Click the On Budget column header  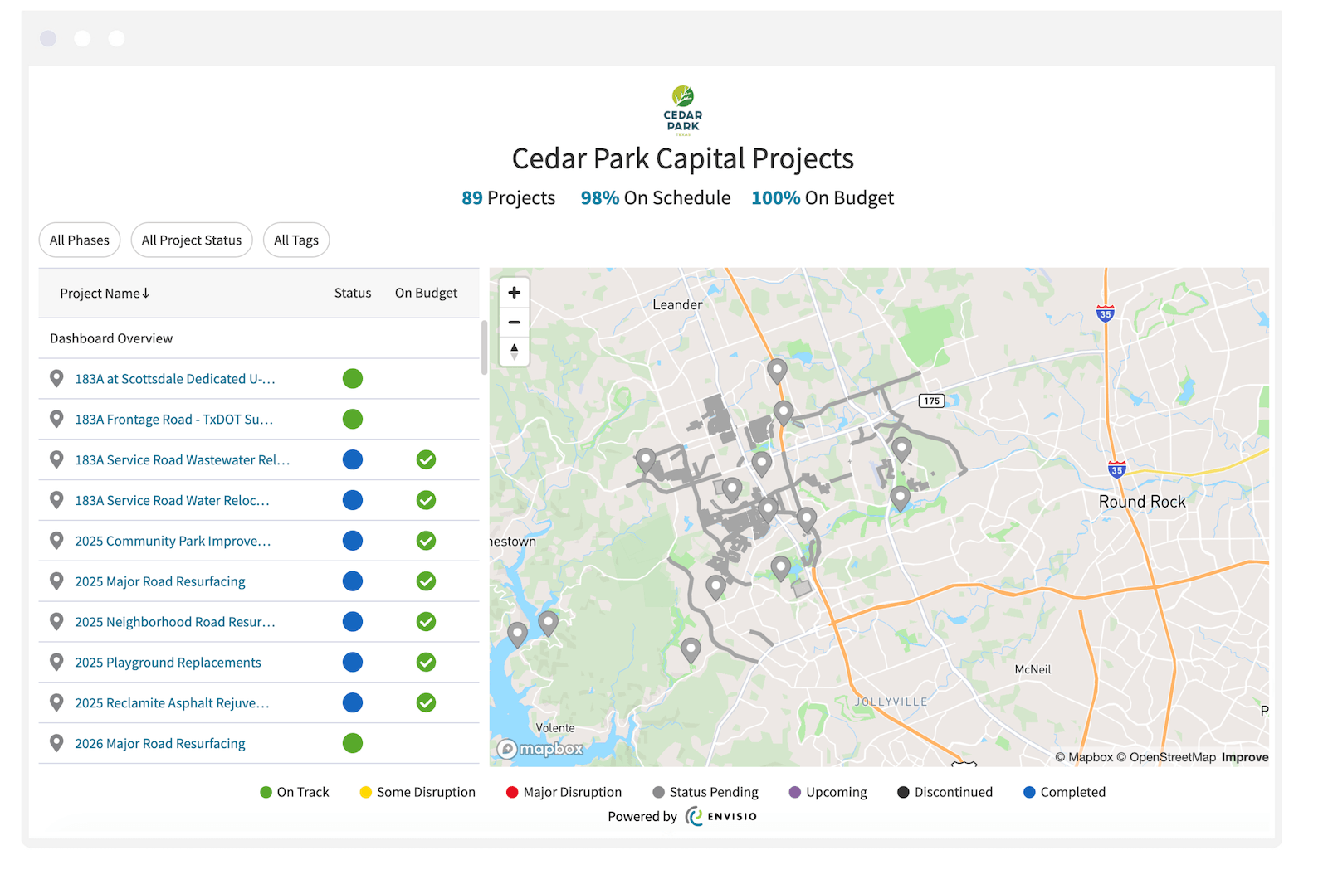pos(426,294)
